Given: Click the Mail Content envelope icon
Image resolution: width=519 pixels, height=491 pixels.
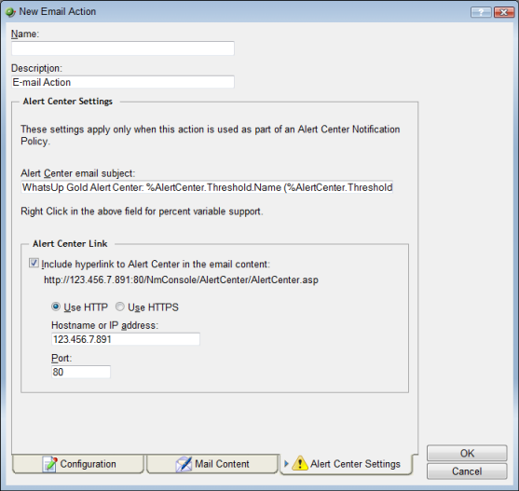Looking at the screenshot, I should (184, 464).
